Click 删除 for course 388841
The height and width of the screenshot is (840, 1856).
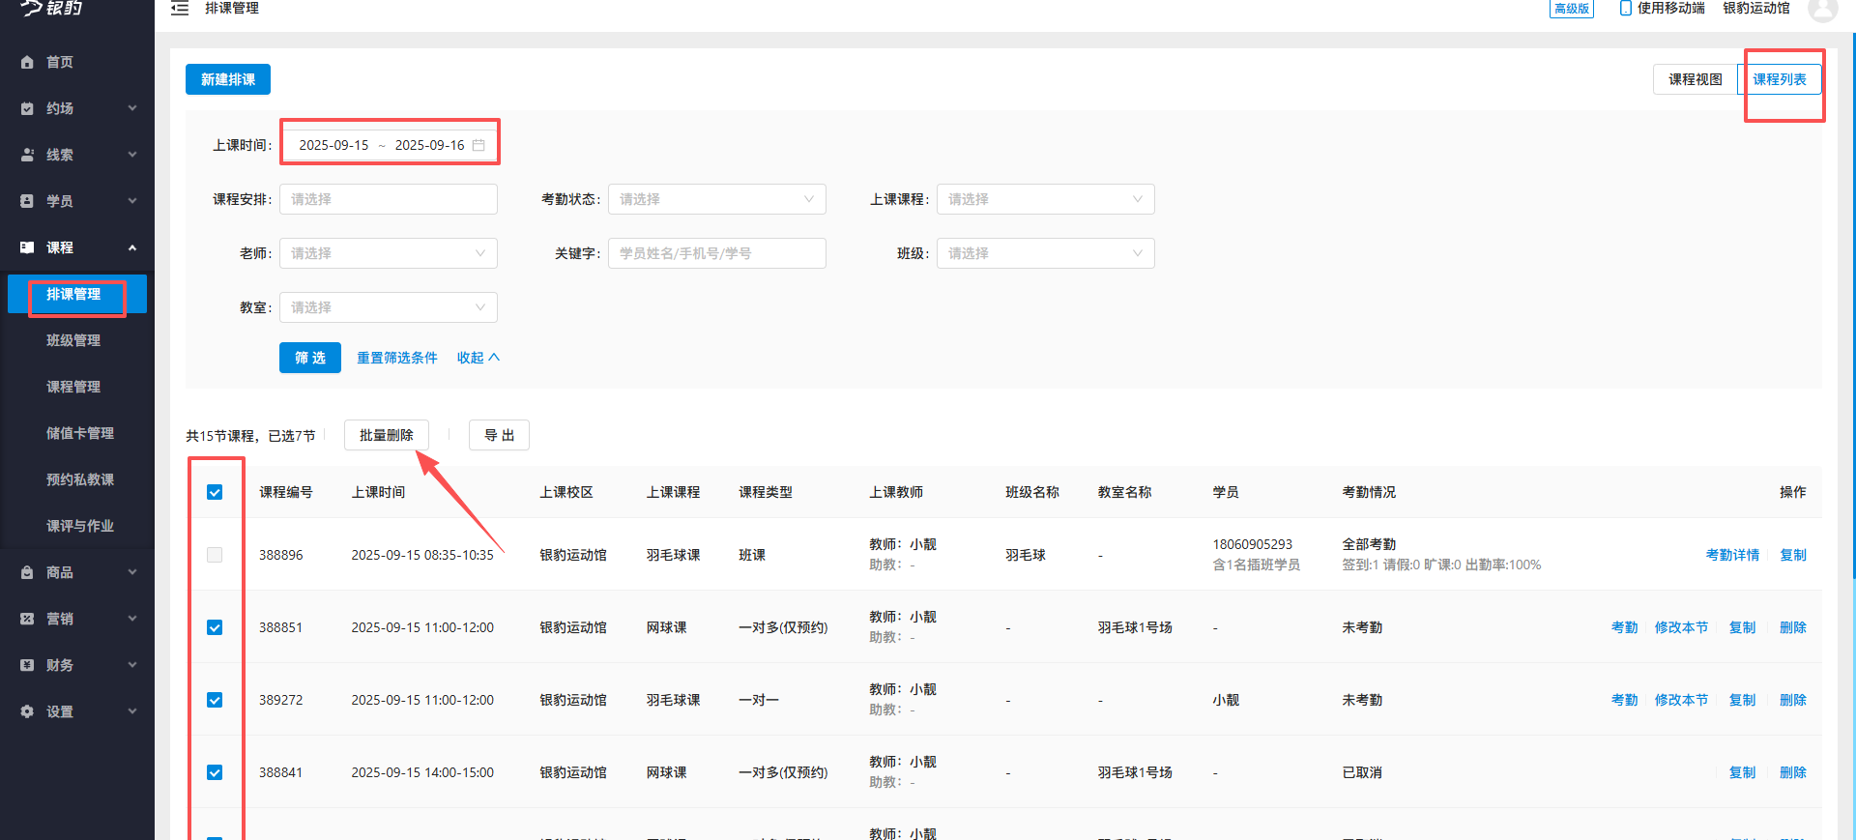click(x=1793, y=772)
